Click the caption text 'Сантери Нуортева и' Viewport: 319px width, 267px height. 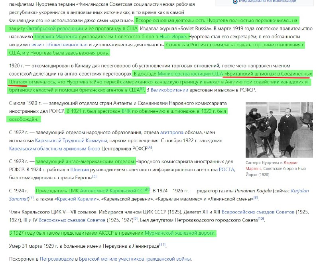click(264, 163)
